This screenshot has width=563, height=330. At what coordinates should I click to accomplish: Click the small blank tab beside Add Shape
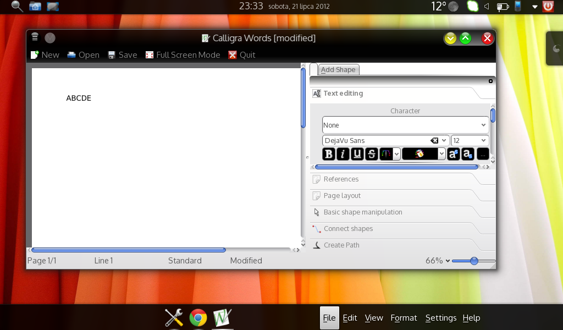point(313,69)
